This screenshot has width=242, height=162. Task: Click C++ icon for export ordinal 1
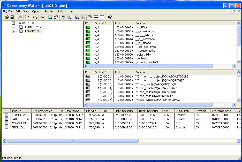click(88, 76)
